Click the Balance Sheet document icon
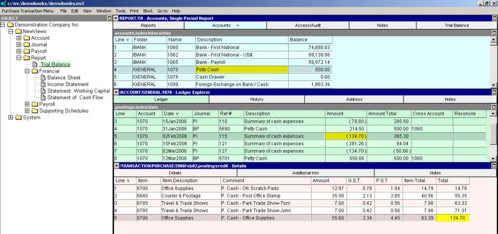 click(x=43, y=78)
